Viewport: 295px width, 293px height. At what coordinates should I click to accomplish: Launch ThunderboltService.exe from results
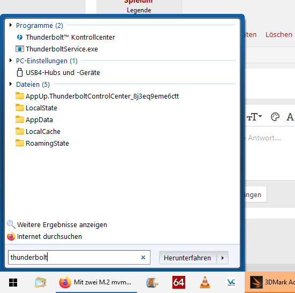(x=57, y=49)
